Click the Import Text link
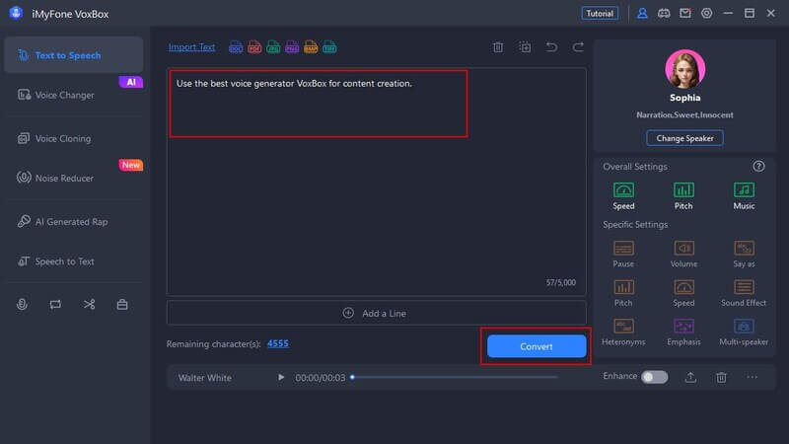The width and height of the screenshot is (789, 444). click(191, 46)
